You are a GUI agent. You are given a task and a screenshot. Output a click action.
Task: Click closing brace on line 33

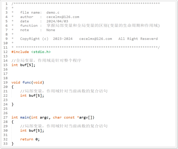click(13, 144)
